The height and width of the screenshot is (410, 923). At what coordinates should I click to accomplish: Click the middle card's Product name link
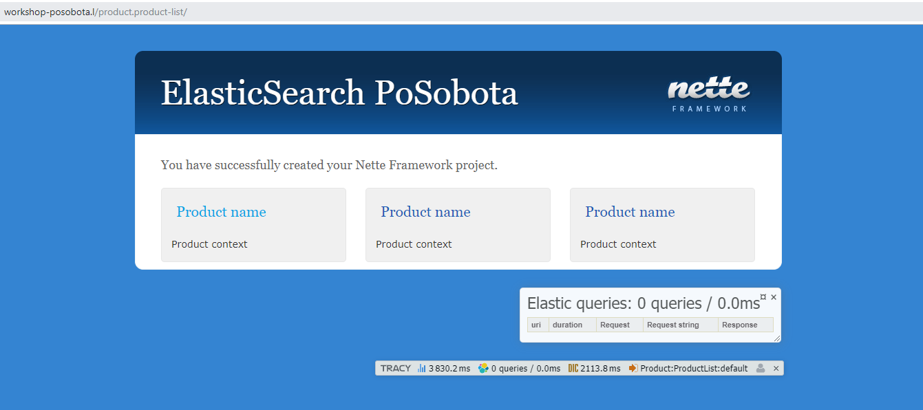coord(425,212)
